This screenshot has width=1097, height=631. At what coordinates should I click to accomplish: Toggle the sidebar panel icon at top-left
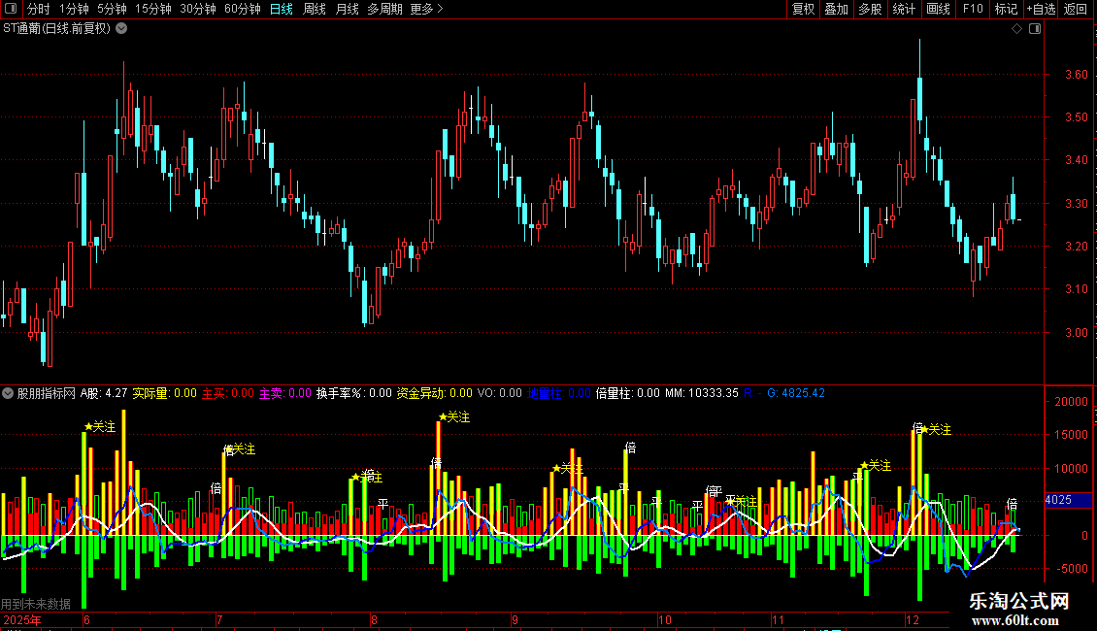[x=11, y=9]
